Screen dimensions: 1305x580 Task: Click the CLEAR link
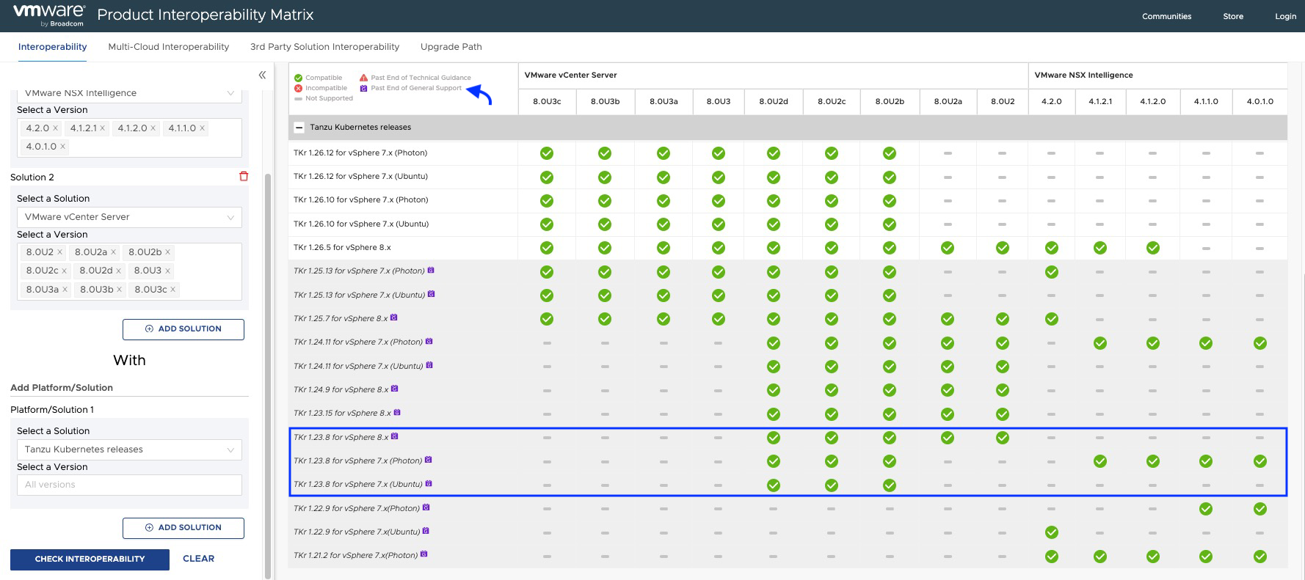click(x=198, y=559)
